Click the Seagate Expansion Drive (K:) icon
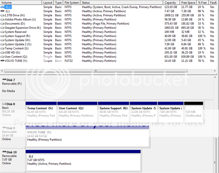The image size is (219, 173). click(x=3, y=28)
